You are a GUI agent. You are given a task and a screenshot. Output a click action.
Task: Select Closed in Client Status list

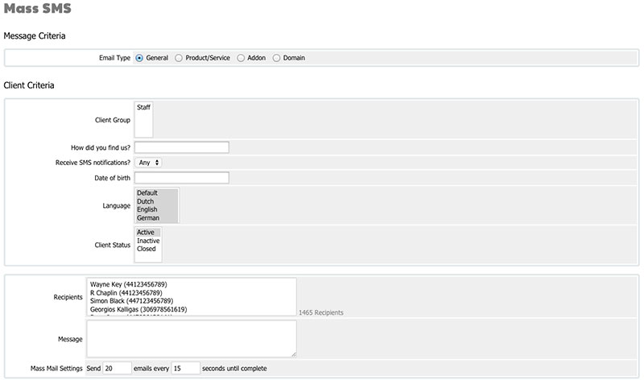pos(147,249)
